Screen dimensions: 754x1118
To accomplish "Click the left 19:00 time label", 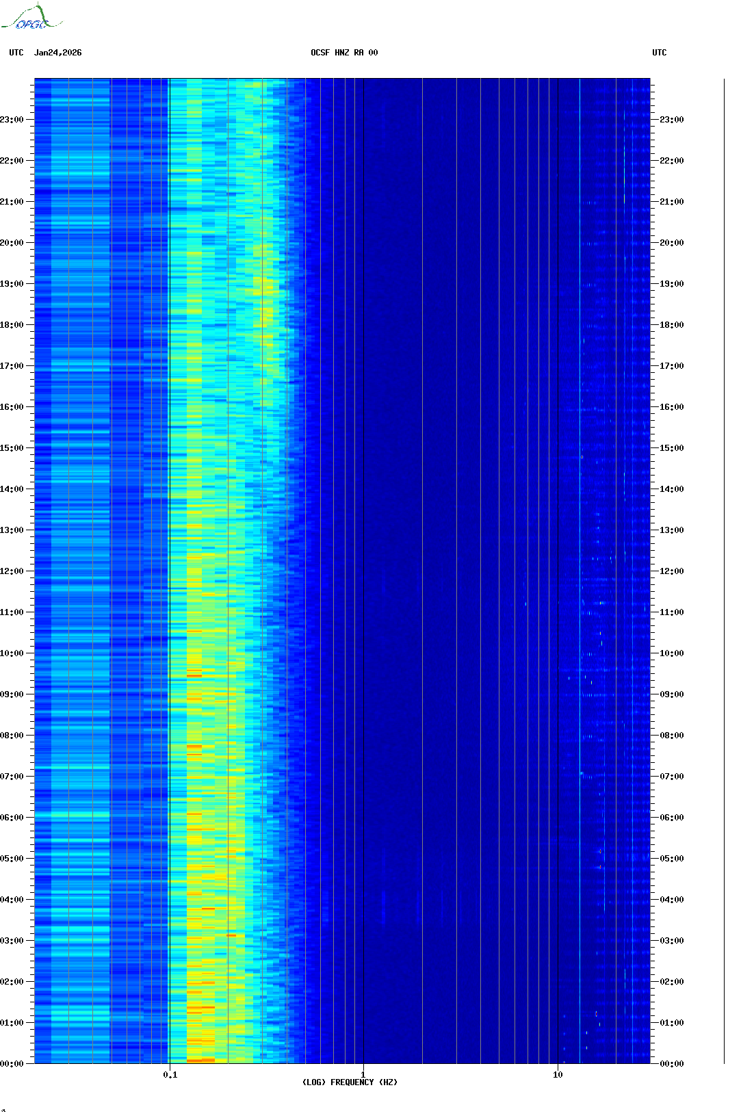I will point(12,284).
